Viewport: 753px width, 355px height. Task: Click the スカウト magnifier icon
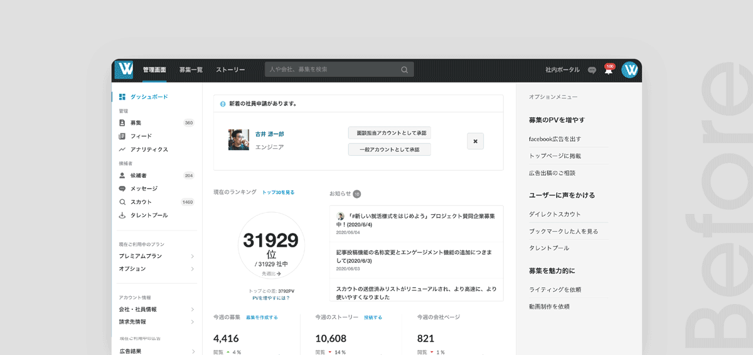122,202
